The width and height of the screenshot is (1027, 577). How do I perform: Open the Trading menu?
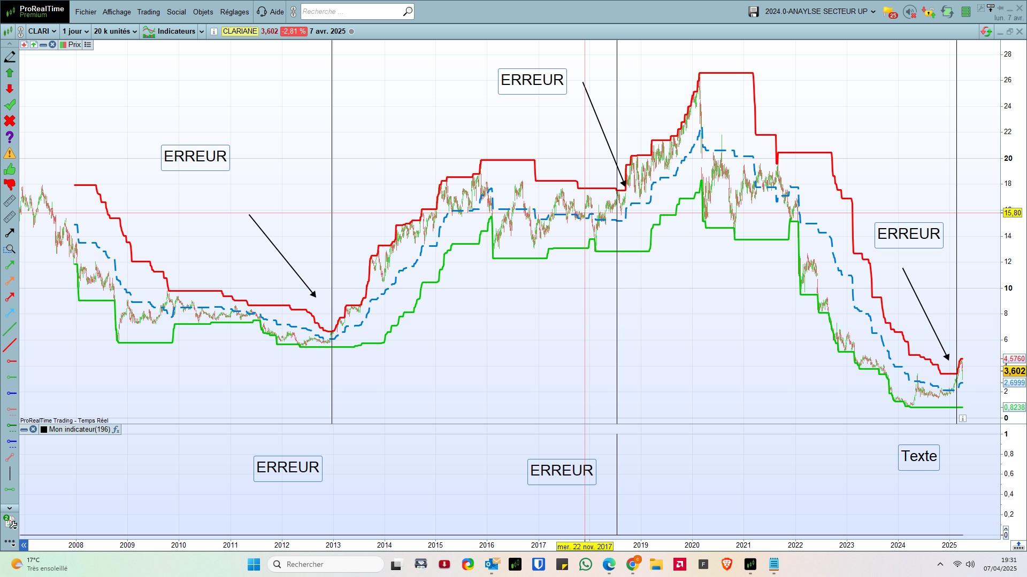148,12
